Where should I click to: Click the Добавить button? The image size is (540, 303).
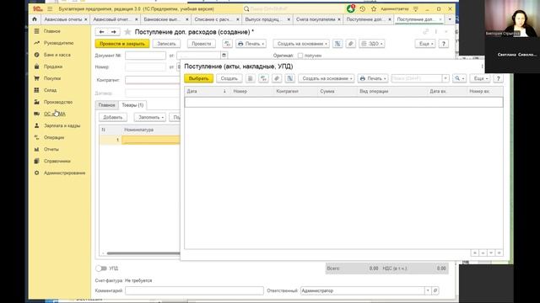pos(113,117)
